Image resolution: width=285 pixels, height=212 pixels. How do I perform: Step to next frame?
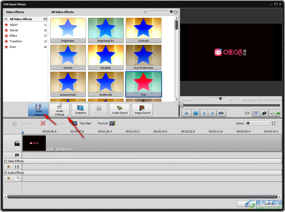pyautogui.click(x=212, y=113)
